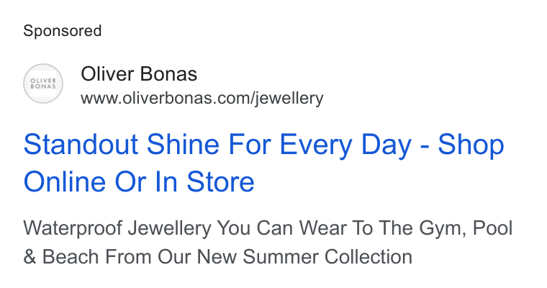Click the word Online in the headline

click(65, 181)
